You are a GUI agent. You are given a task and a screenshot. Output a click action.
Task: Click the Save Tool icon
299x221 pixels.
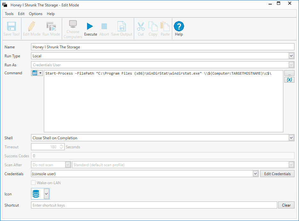pos(11,26)
